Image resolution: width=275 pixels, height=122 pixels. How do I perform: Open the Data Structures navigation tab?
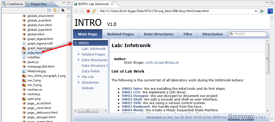click(x=158, y=34)
